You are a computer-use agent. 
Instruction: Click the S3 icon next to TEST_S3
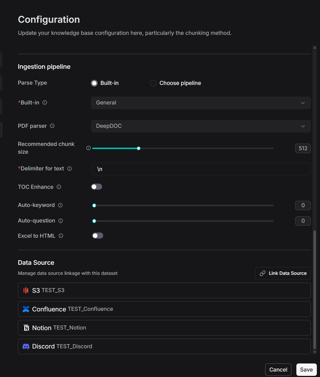coord(26,290)
